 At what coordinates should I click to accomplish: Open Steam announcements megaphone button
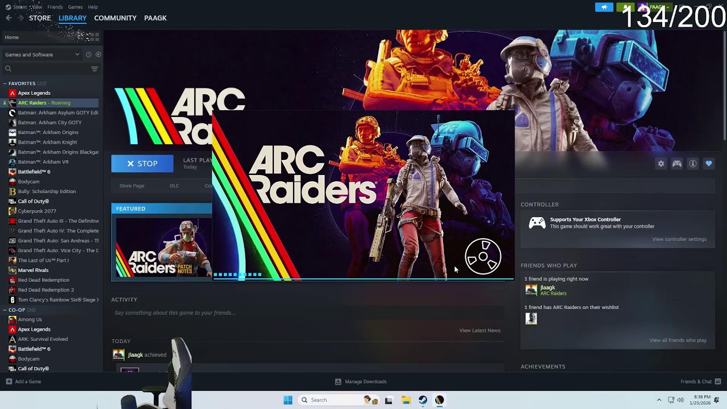coord(604,7)
